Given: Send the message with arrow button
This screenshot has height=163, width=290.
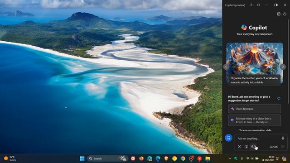Looking at the screenshot, I should (x=283, y=147).
